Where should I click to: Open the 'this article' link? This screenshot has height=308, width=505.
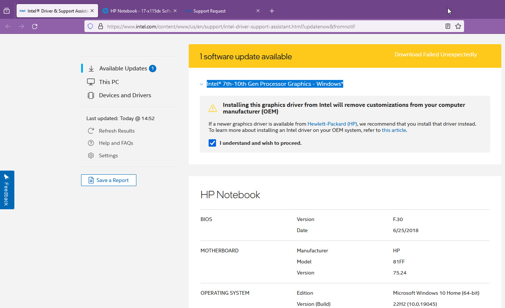pos(394,130)
